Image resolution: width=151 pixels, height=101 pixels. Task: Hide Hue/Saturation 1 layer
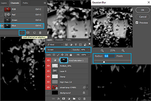point(48,60)
